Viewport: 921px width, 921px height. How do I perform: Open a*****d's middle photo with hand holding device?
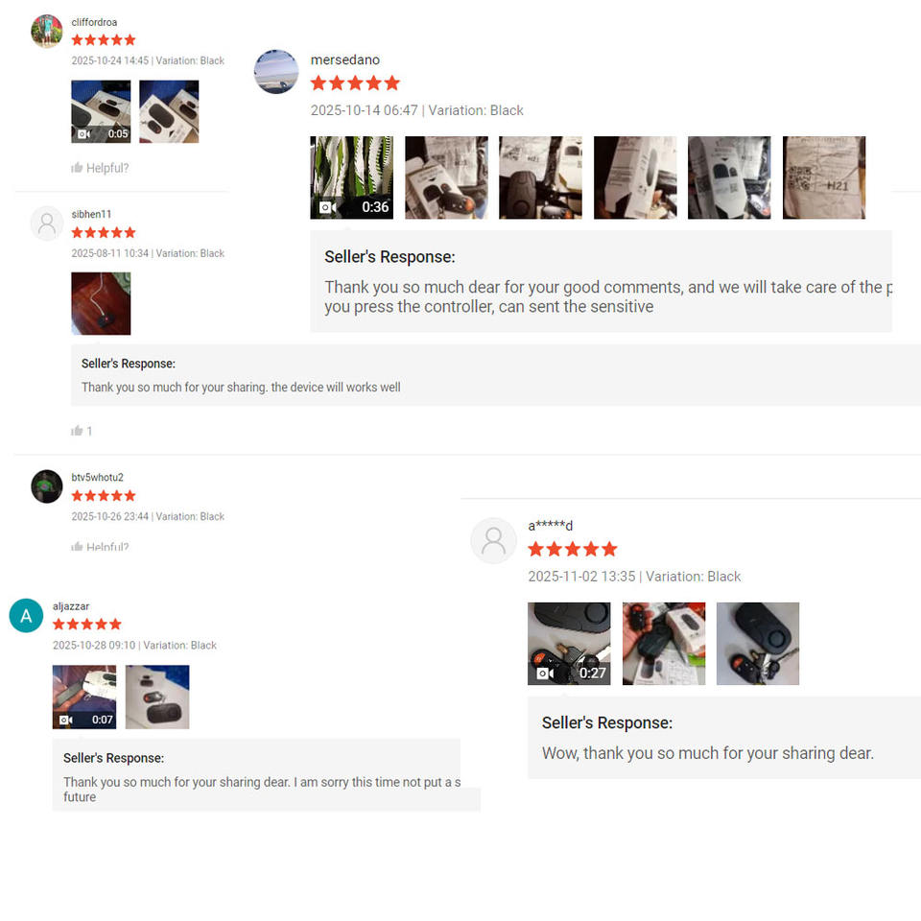(664, 644)
